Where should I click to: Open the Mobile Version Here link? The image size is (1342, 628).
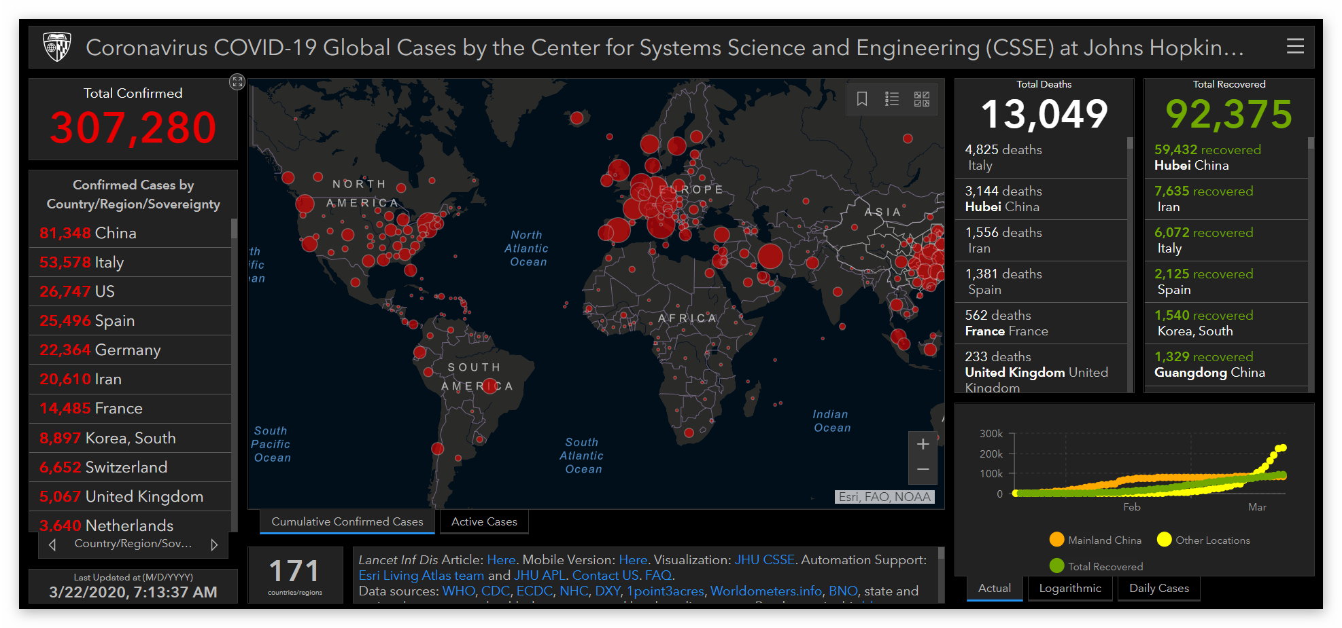click(633, 559)
